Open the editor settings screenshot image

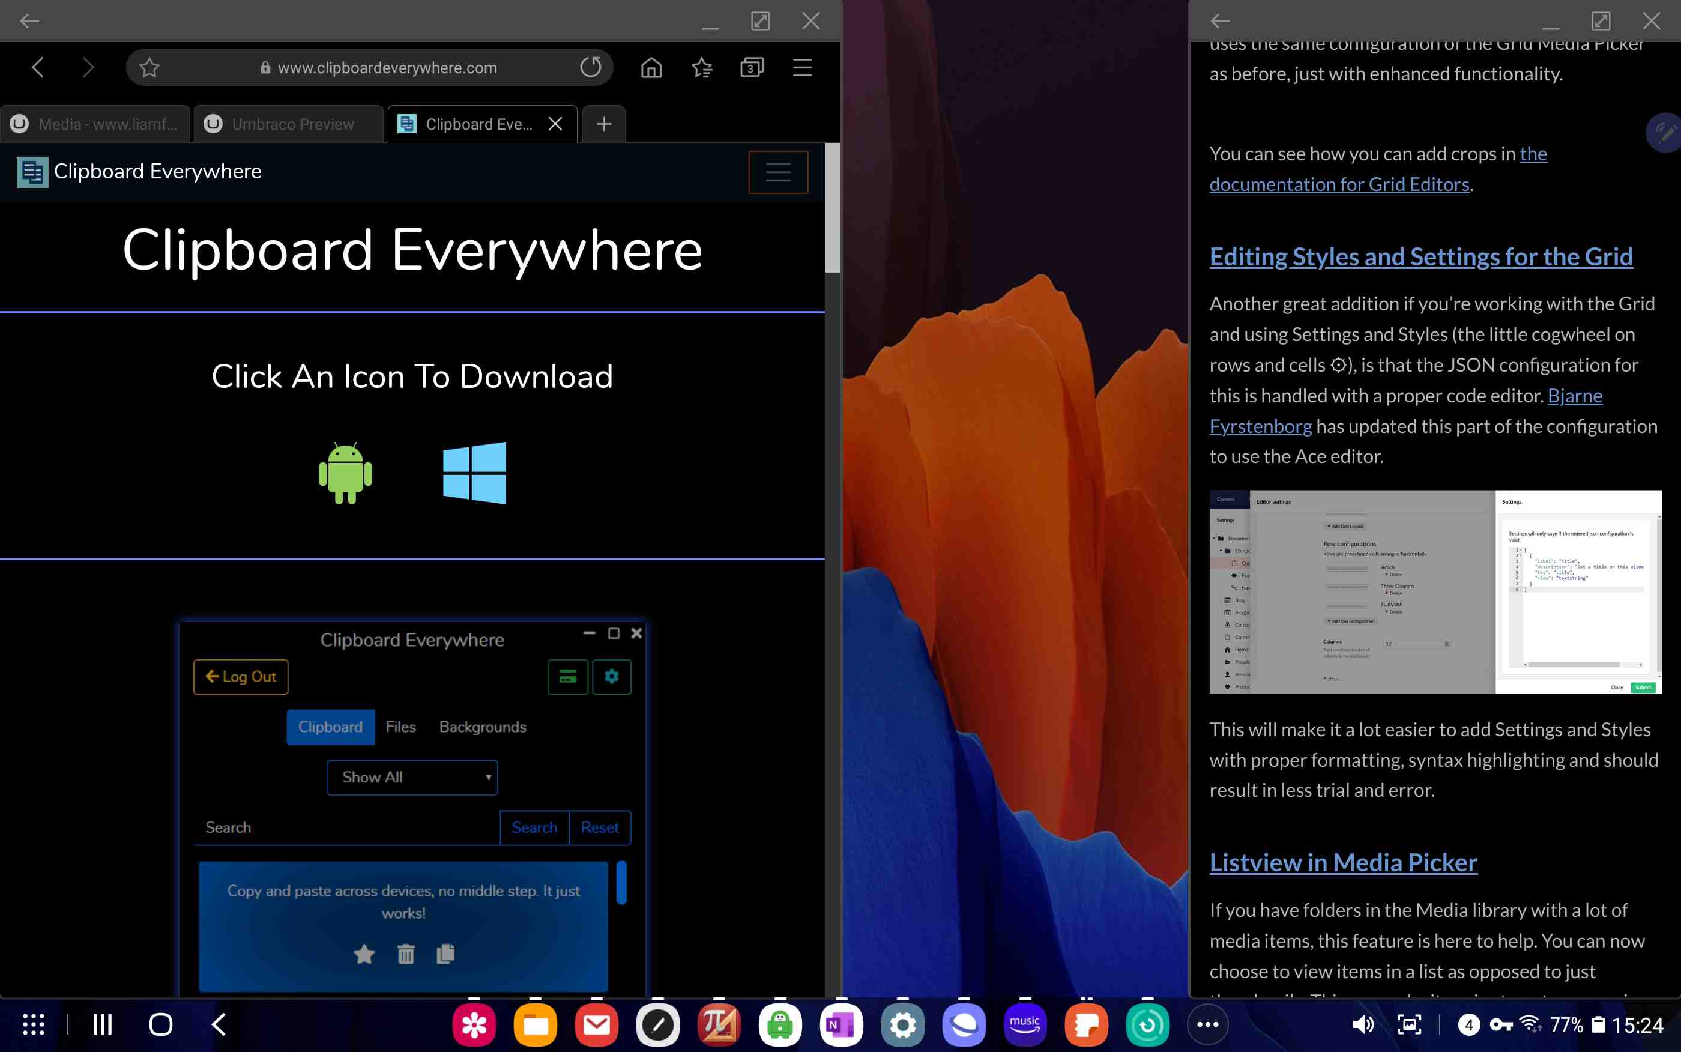1435,592
